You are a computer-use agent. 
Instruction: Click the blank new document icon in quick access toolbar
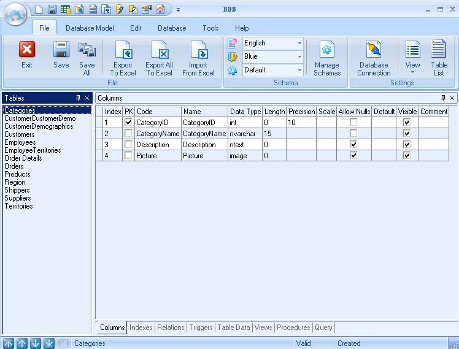click(39, 9)
